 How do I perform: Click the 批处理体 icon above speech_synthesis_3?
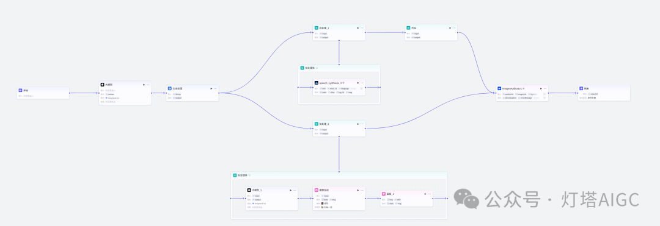point(302,68)
